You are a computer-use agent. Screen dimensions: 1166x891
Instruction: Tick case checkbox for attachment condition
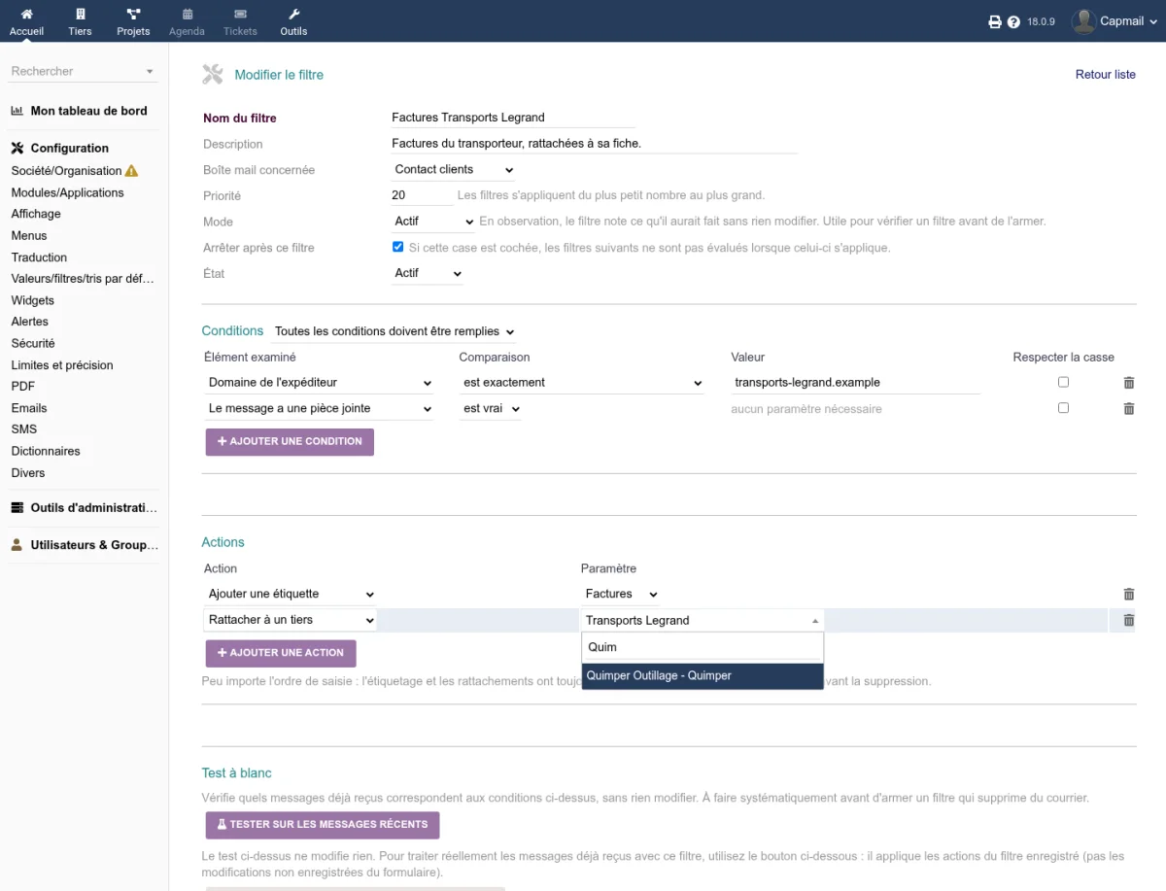pyautogui.click(x=1063, y=408)
